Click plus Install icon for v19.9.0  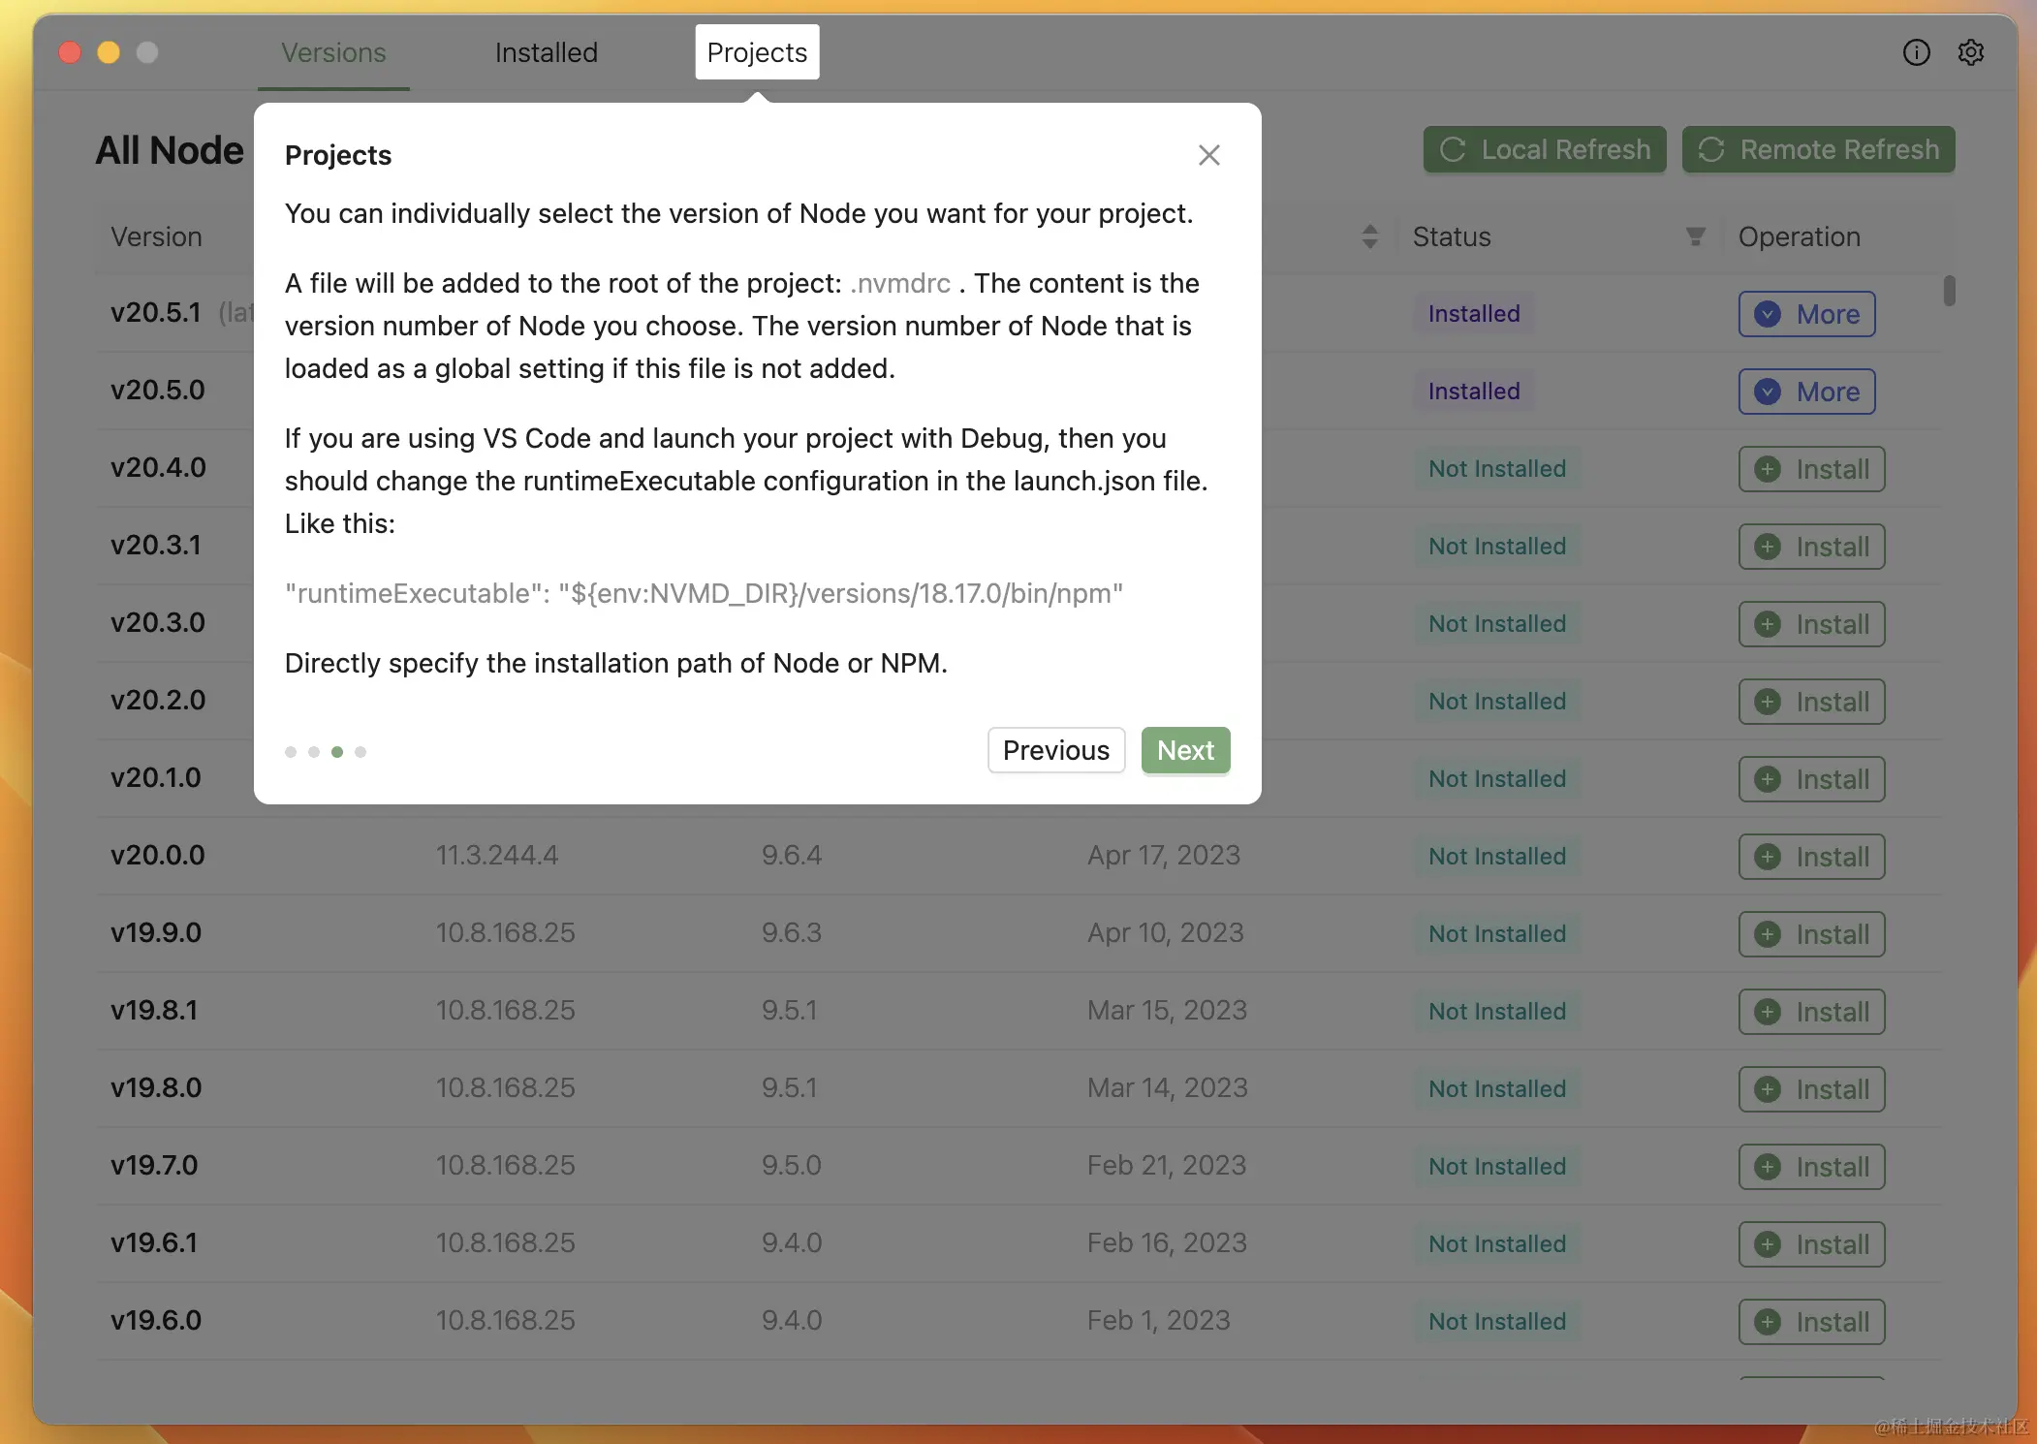1768,934
